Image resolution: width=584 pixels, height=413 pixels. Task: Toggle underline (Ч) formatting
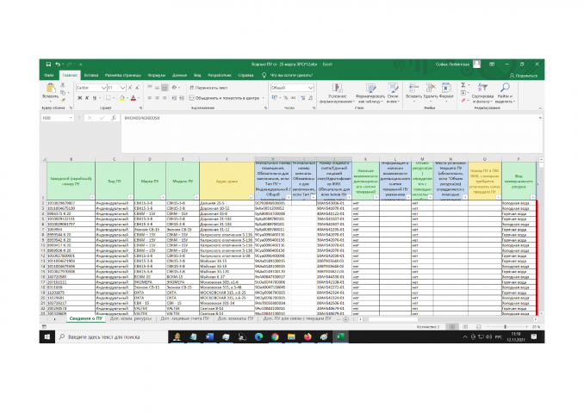[94, 98]
